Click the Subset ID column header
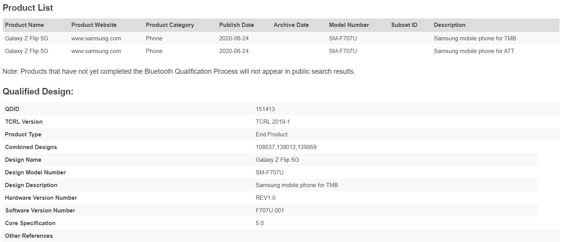 tap(404, 25)
